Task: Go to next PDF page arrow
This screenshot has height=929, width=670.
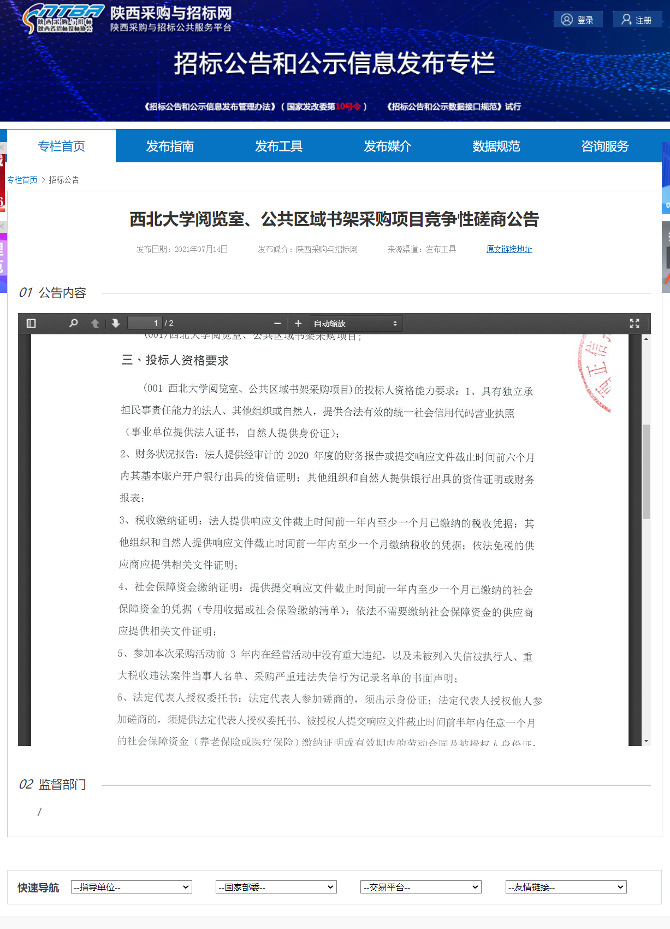Action: point(116,324)
